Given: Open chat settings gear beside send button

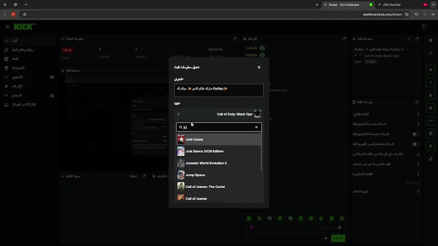Looking at the screenshot, I should click(x=325, y=238).
